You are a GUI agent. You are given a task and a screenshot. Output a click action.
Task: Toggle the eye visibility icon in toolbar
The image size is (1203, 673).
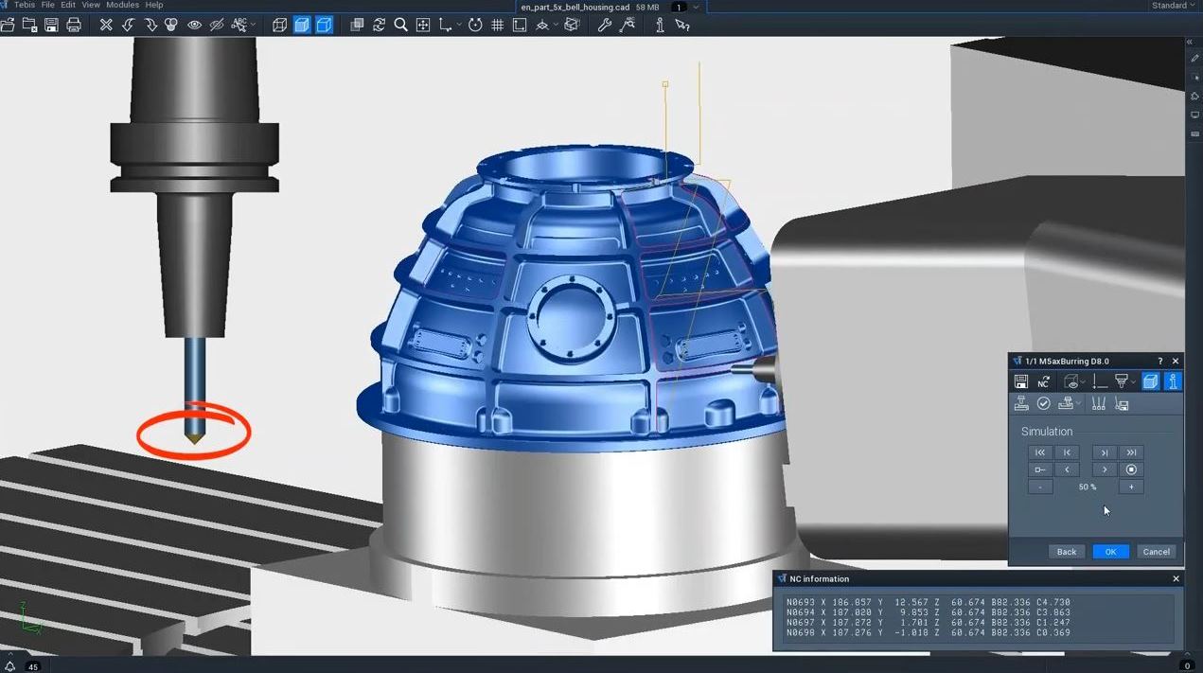tap(194, 25)
